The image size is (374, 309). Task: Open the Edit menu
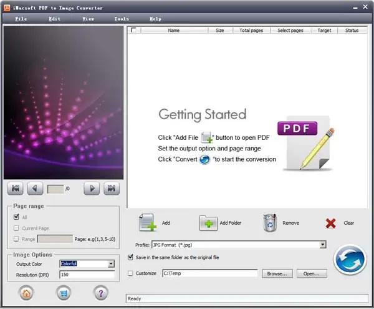[55, 19]
